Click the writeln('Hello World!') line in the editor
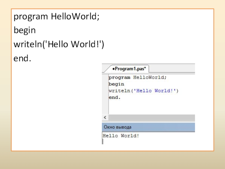The width and height of the screenshot is (225, 169). [143, 91]
